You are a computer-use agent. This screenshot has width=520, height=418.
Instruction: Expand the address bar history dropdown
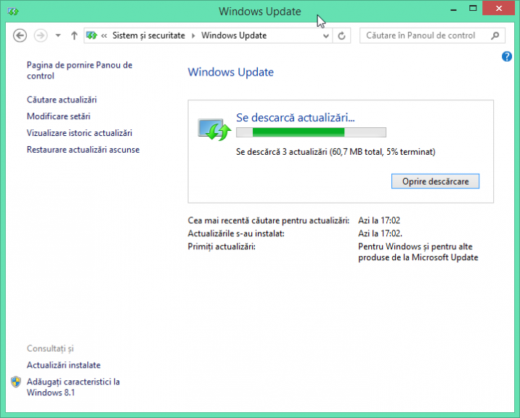coord(326,36)
